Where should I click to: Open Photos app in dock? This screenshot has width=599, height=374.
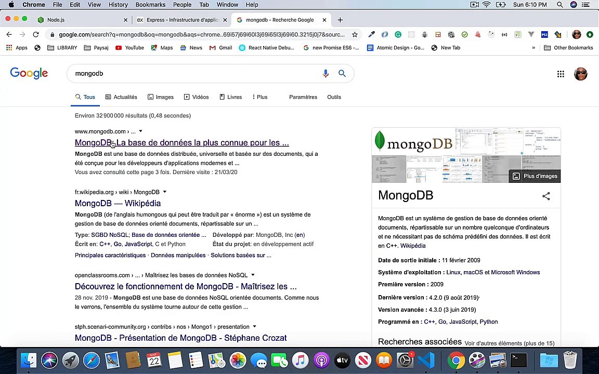click(x=238, y=360)
